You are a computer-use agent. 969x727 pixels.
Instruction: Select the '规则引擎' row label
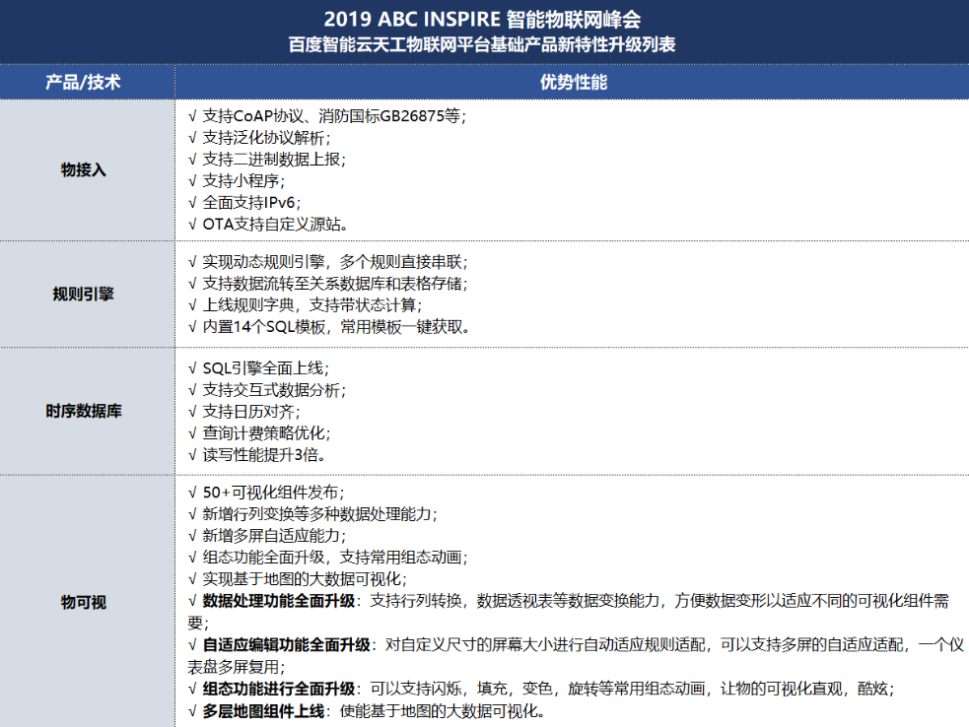pyautogui.click(x=83, y=294)
